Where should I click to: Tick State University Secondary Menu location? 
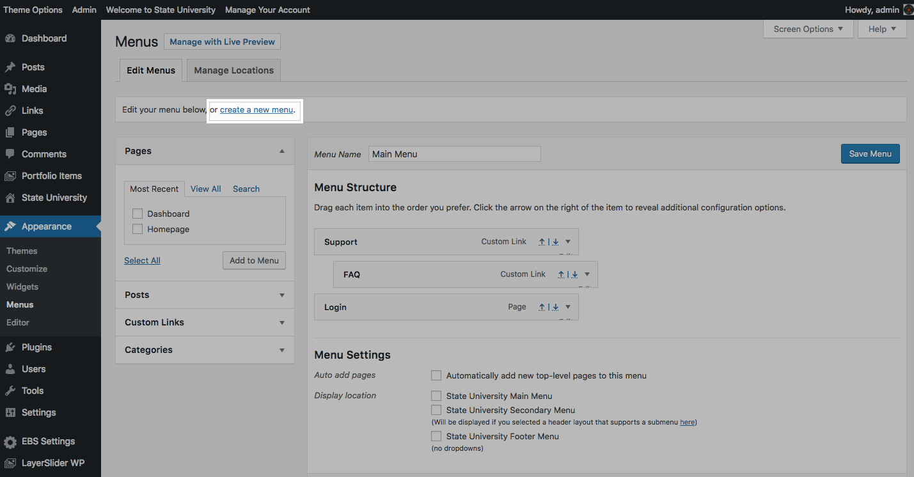(x=436, y=410)
